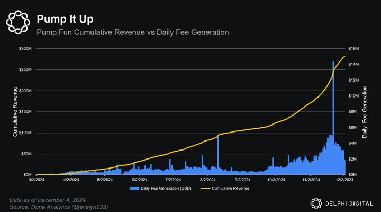Screen dimensions: 381x212
Task: Click the Delphi Digital logo beside the brand name
Action: click(316, 204)
